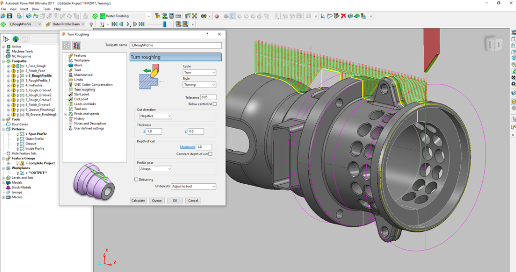Click the measure ruler icon in toolbar
Image resolution: width=516 pixels, height=272 pixels.
coord(178,16)
